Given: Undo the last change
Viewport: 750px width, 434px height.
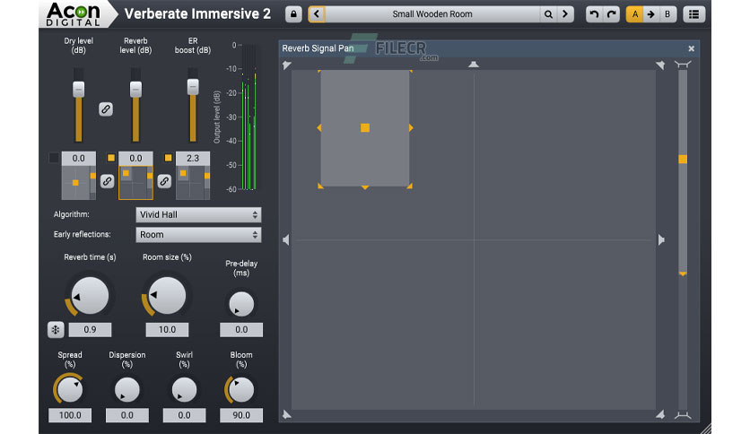Looking at the screenshot, I should pos(594,14).
